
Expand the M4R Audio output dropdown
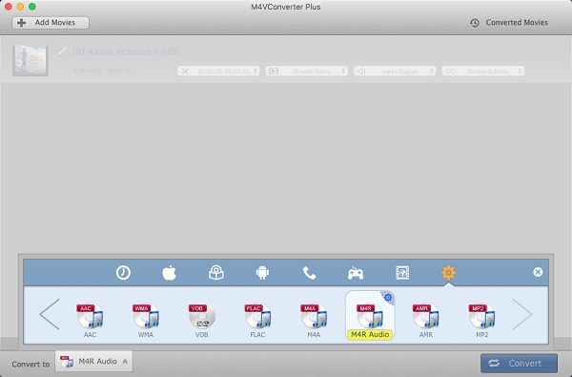tap(93, 362)
